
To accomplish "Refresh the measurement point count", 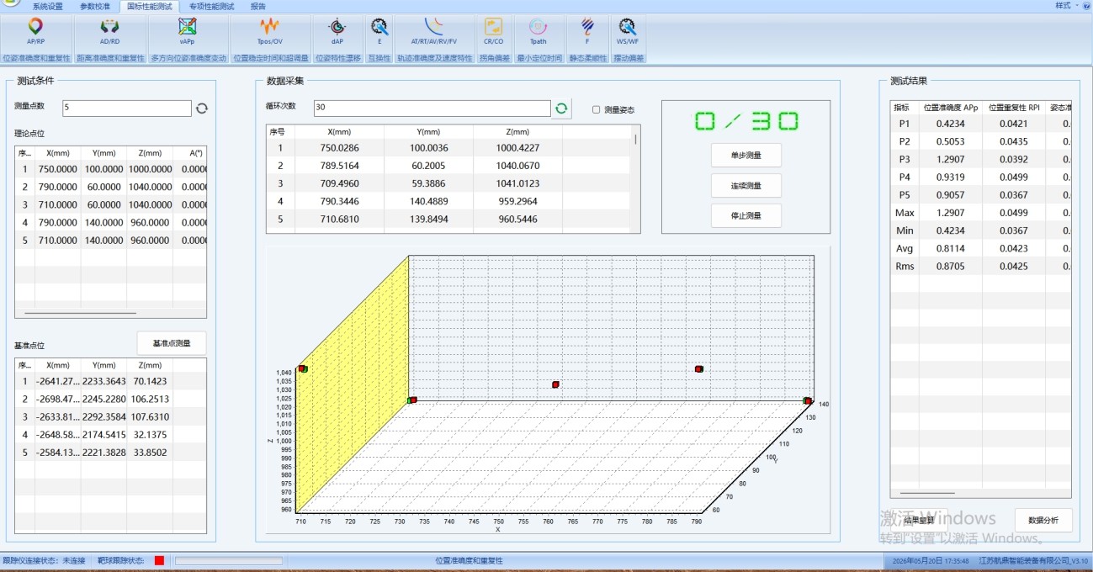I will coord(201,109).
